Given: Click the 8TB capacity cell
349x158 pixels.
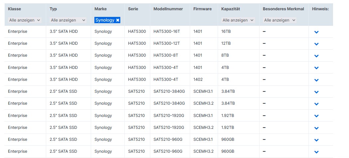Looking at the screenshot, I should (225, 55).
